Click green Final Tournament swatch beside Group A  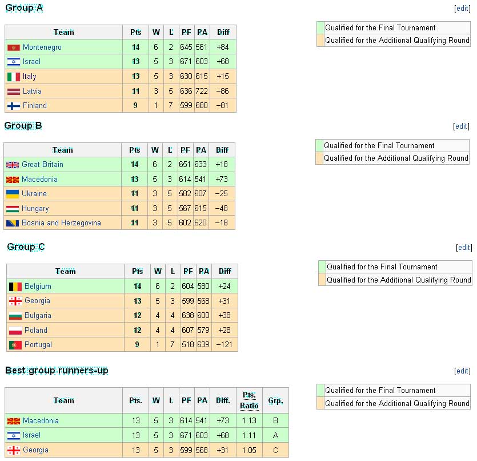320,27
